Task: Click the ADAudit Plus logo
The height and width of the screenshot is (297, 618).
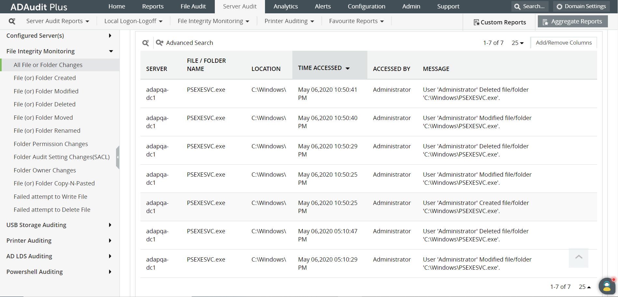Action: pos(39,7)
